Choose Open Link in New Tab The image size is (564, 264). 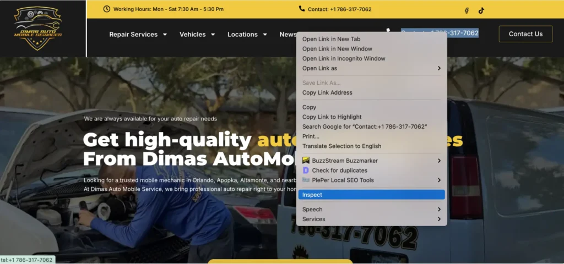(x=372, y=39)
